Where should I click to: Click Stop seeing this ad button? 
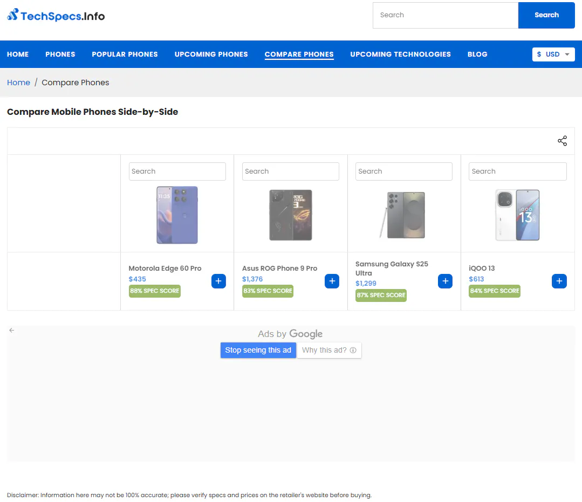pyautogui.click(x=258, y=350)
